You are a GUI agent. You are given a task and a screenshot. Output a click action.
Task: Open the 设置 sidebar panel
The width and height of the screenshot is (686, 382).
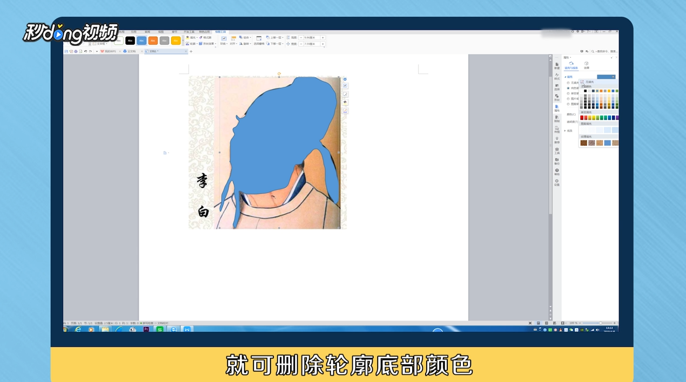click(557, 182)
